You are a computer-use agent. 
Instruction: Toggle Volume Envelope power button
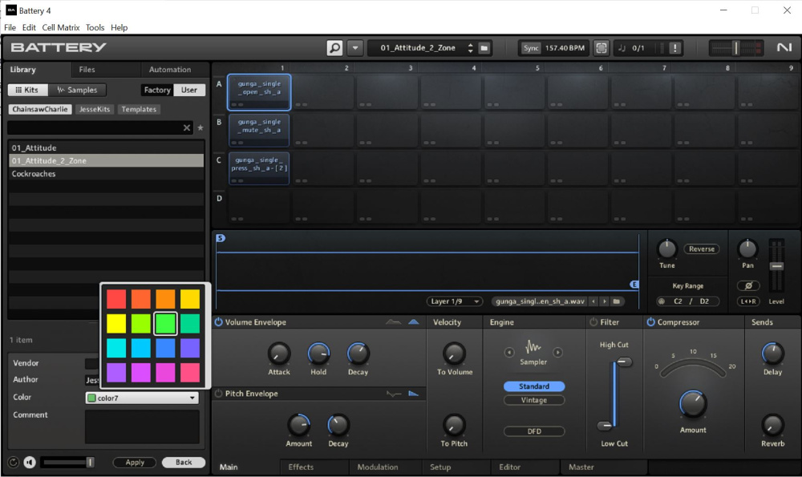(x=218, y=322)
